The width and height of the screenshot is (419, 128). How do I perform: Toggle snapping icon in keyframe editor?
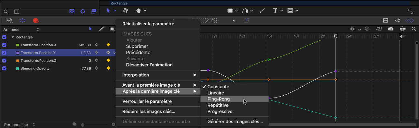(402, 29)
